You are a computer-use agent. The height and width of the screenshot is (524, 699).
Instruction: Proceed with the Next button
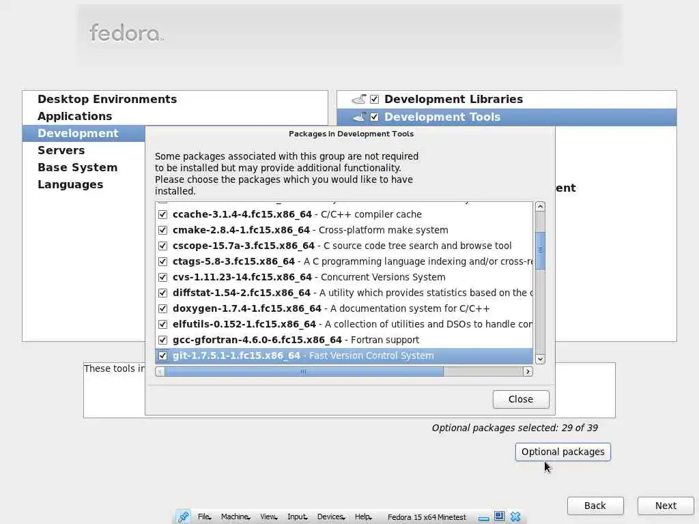(x=666, y=506)
